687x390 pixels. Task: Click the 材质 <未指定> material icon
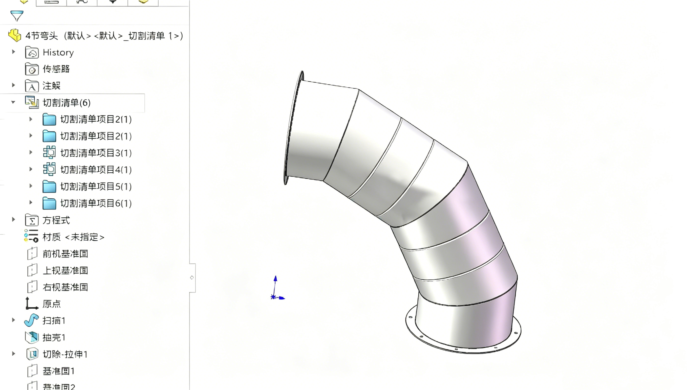31,236
